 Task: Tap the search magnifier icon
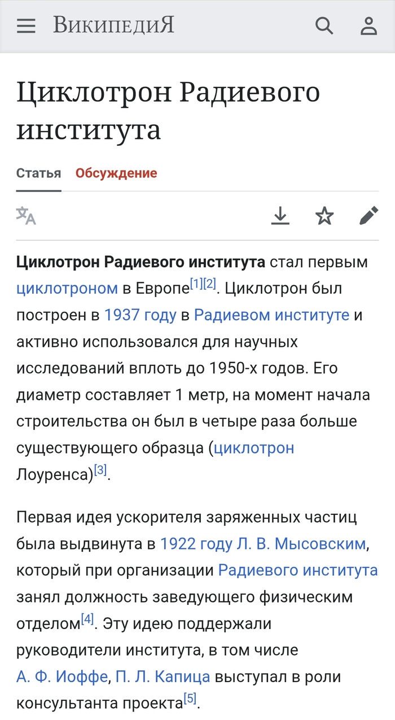tap(324, 25)
